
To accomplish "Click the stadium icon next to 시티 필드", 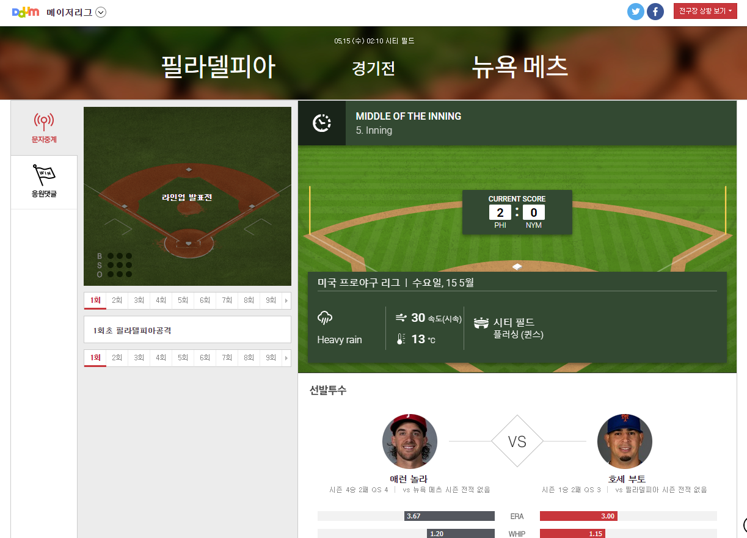I will (x=481, y=322).
